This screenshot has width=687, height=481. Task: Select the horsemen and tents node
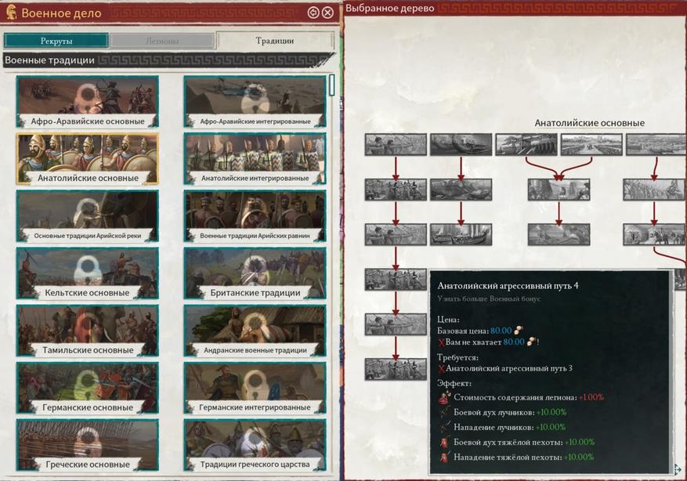coord(655,234)
